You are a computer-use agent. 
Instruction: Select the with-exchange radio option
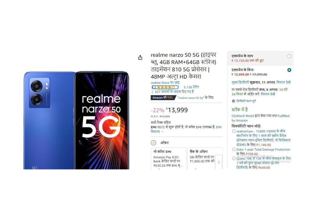tap(289, 56)
